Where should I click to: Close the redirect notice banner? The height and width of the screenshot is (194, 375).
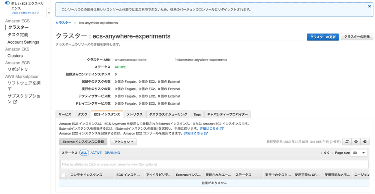point(369,6)
